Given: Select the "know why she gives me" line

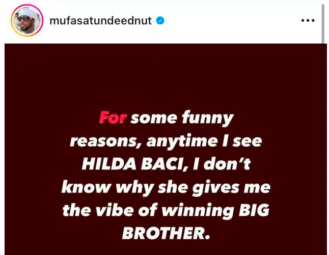Looking at the screenshot, I should (x=166, y=188).
